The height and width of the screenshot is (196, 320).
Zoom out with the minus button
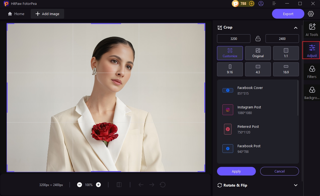pos(80,185)
